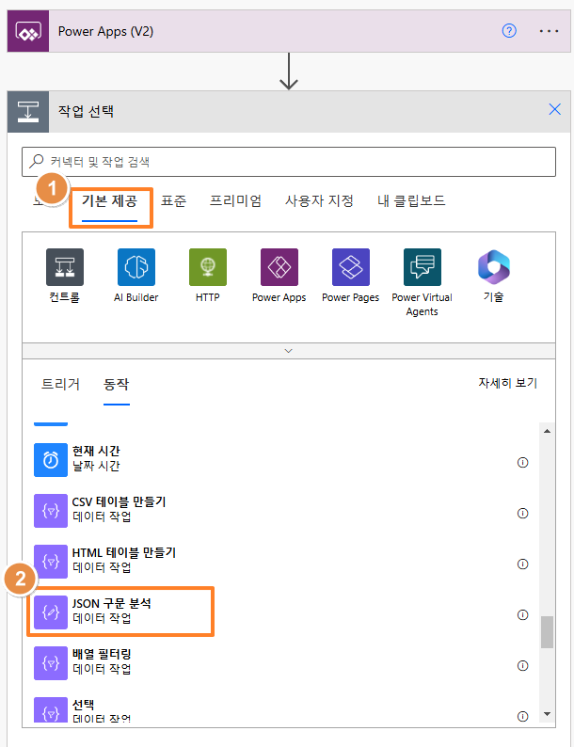The height and width of the screenshot is (747, 574).
Task: Click the 배열 필터링 icon
Action: tap(51, 663)
